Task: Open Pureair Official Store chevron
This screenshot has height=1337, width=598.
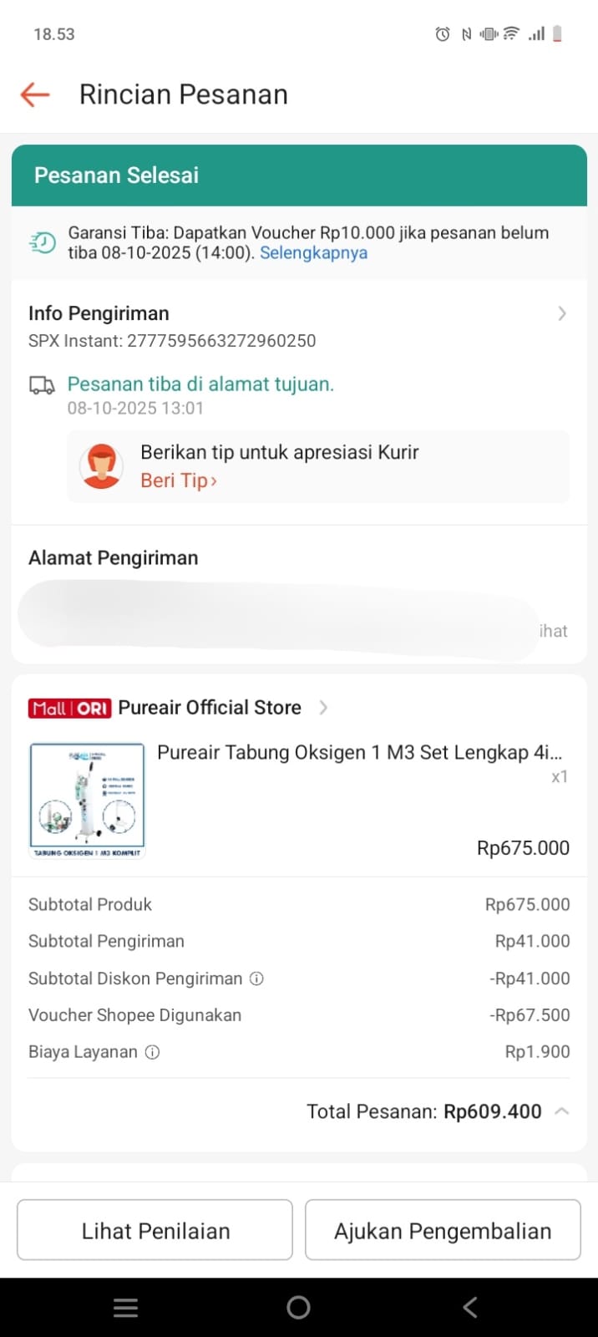Action: pos(323,708)
